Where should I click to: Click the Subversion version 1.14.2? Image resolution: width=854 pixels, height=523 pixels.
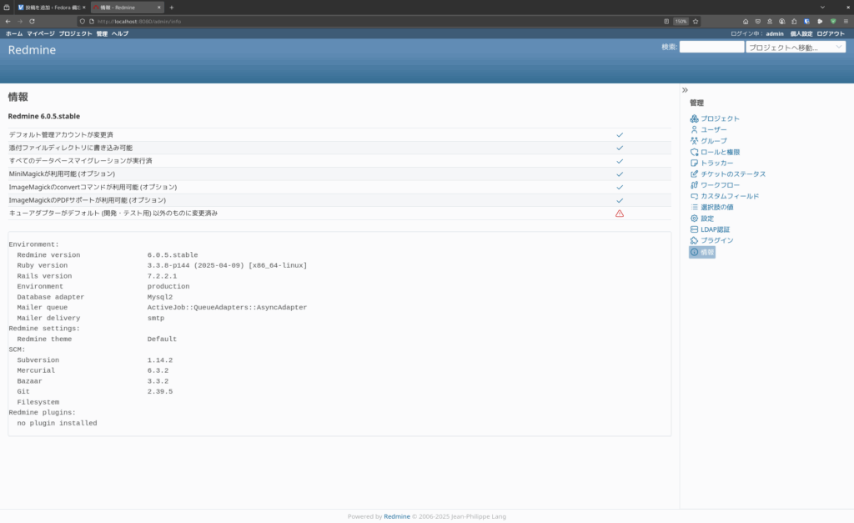click(x=159, y=360)
